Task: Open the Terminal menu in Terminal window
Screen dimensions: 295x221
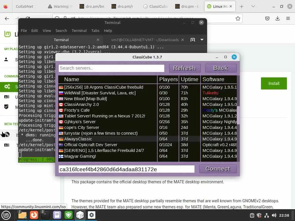Action: point(79,31)
